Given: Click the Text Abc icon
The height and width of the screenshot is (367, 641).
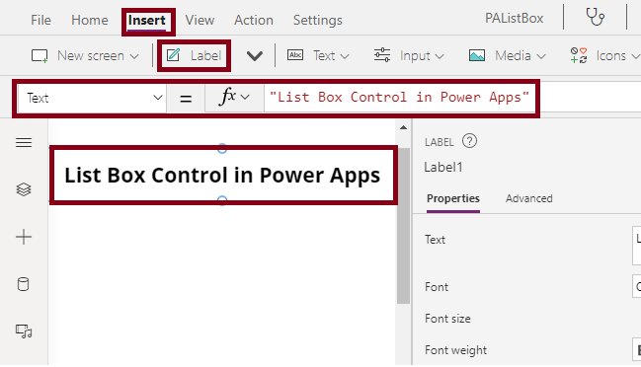Looking at the screenshot, I should click(x=295, y=55).
